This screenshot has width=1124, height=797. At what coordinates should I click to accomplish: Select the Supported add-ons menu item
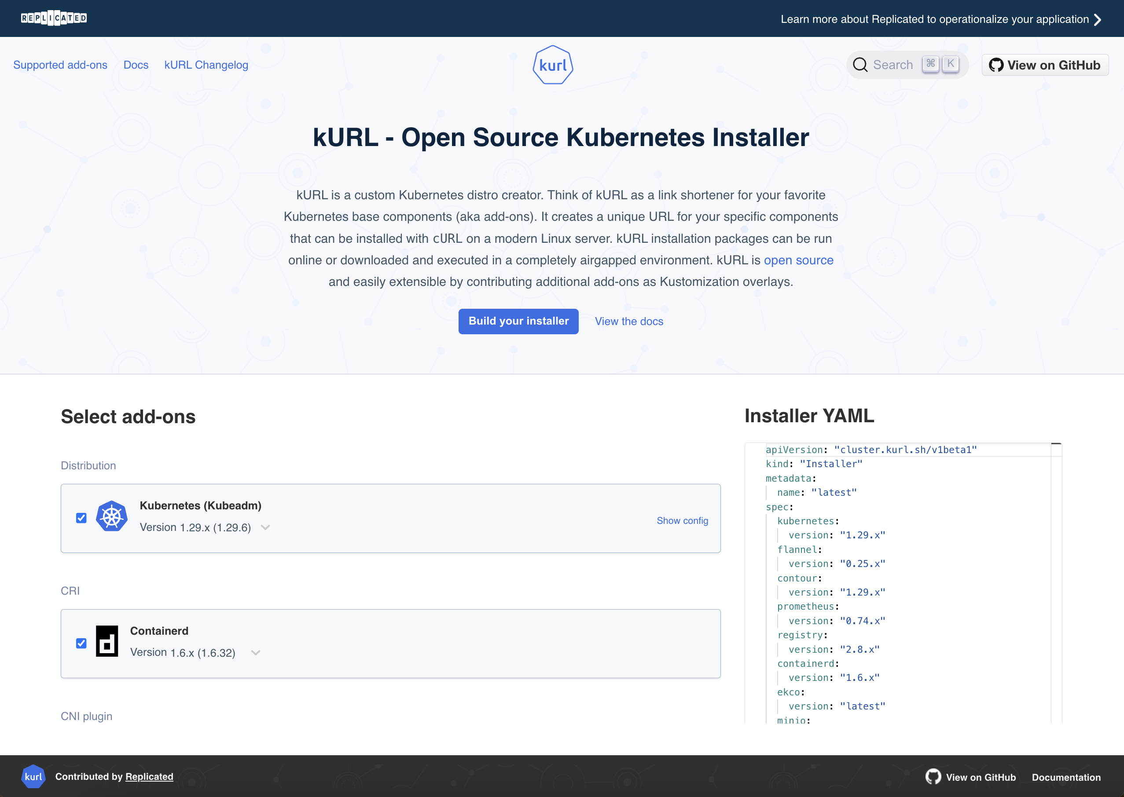tap(60, 65)
